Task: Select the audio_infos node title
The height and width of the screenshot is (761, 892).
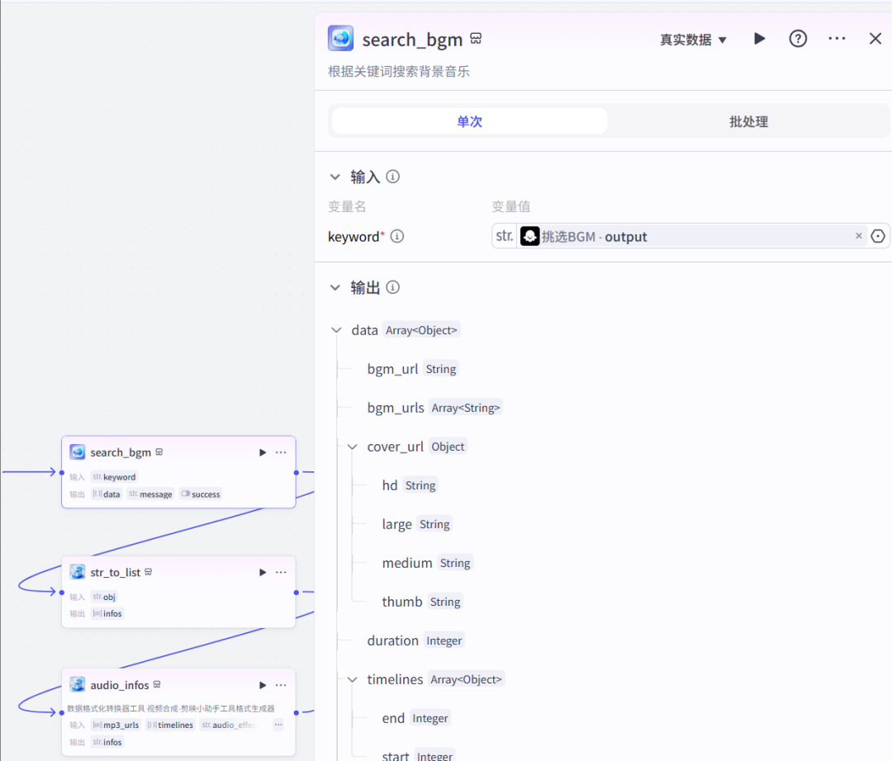Action: tap(120, 685)
